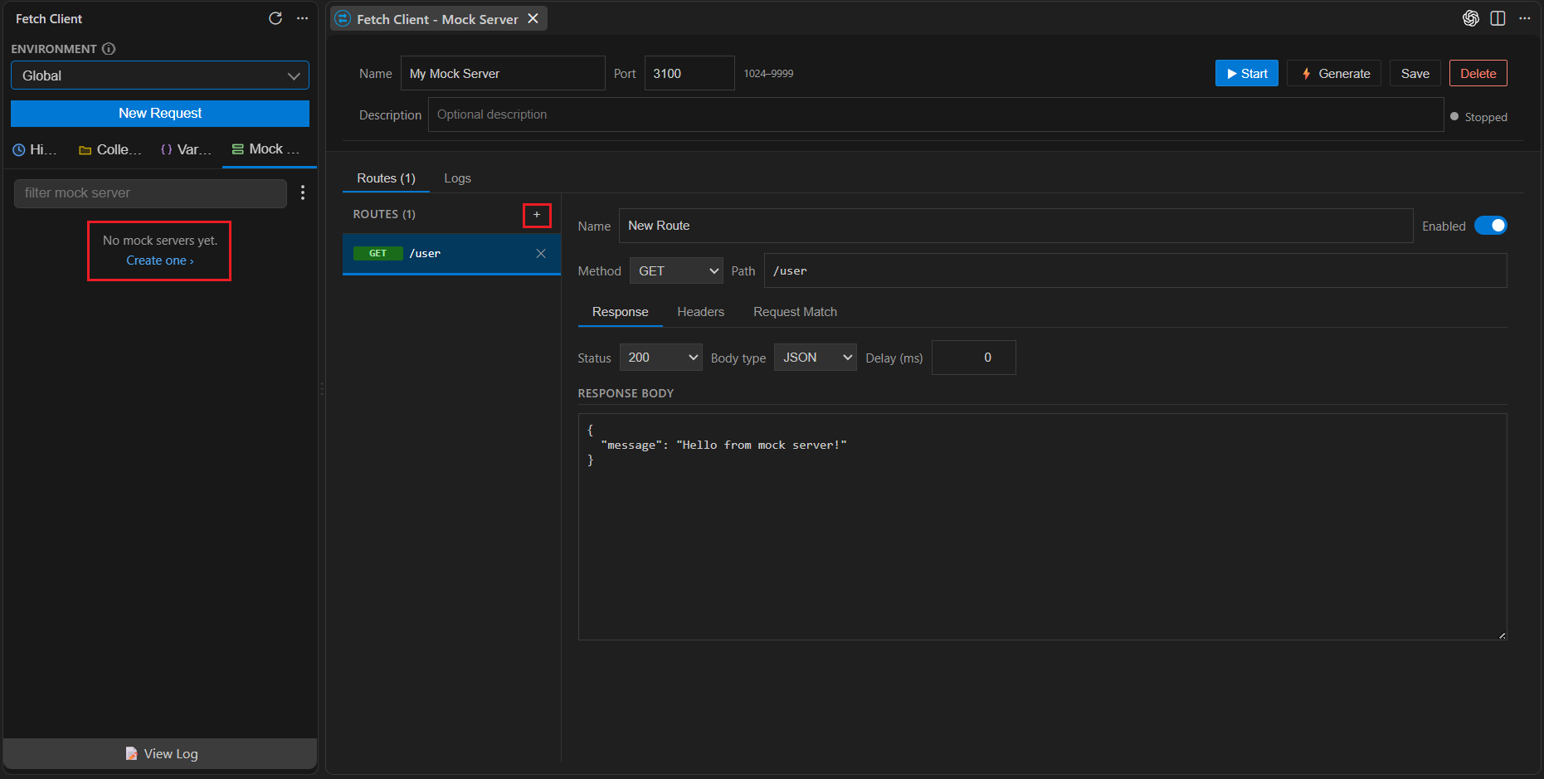This screenshot has width=1544, height=779.
Task: Add a new route with the plus icon
Action: pos(537,215)
